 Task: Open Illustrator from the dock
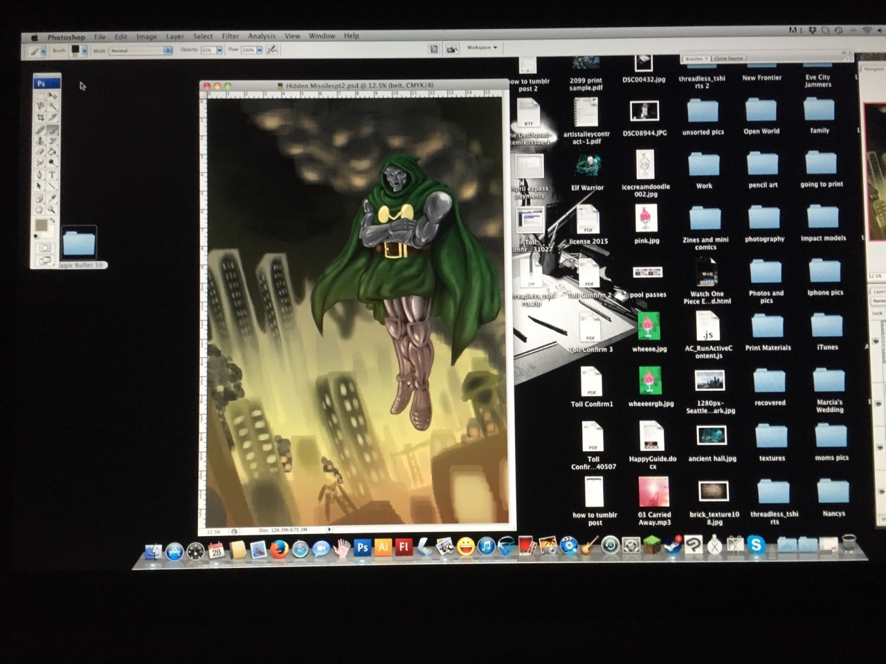pos(383,548)
